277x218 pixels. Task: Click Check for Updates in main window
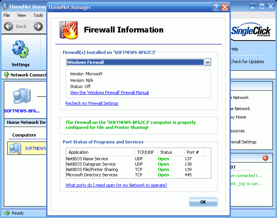coord(247,62)
